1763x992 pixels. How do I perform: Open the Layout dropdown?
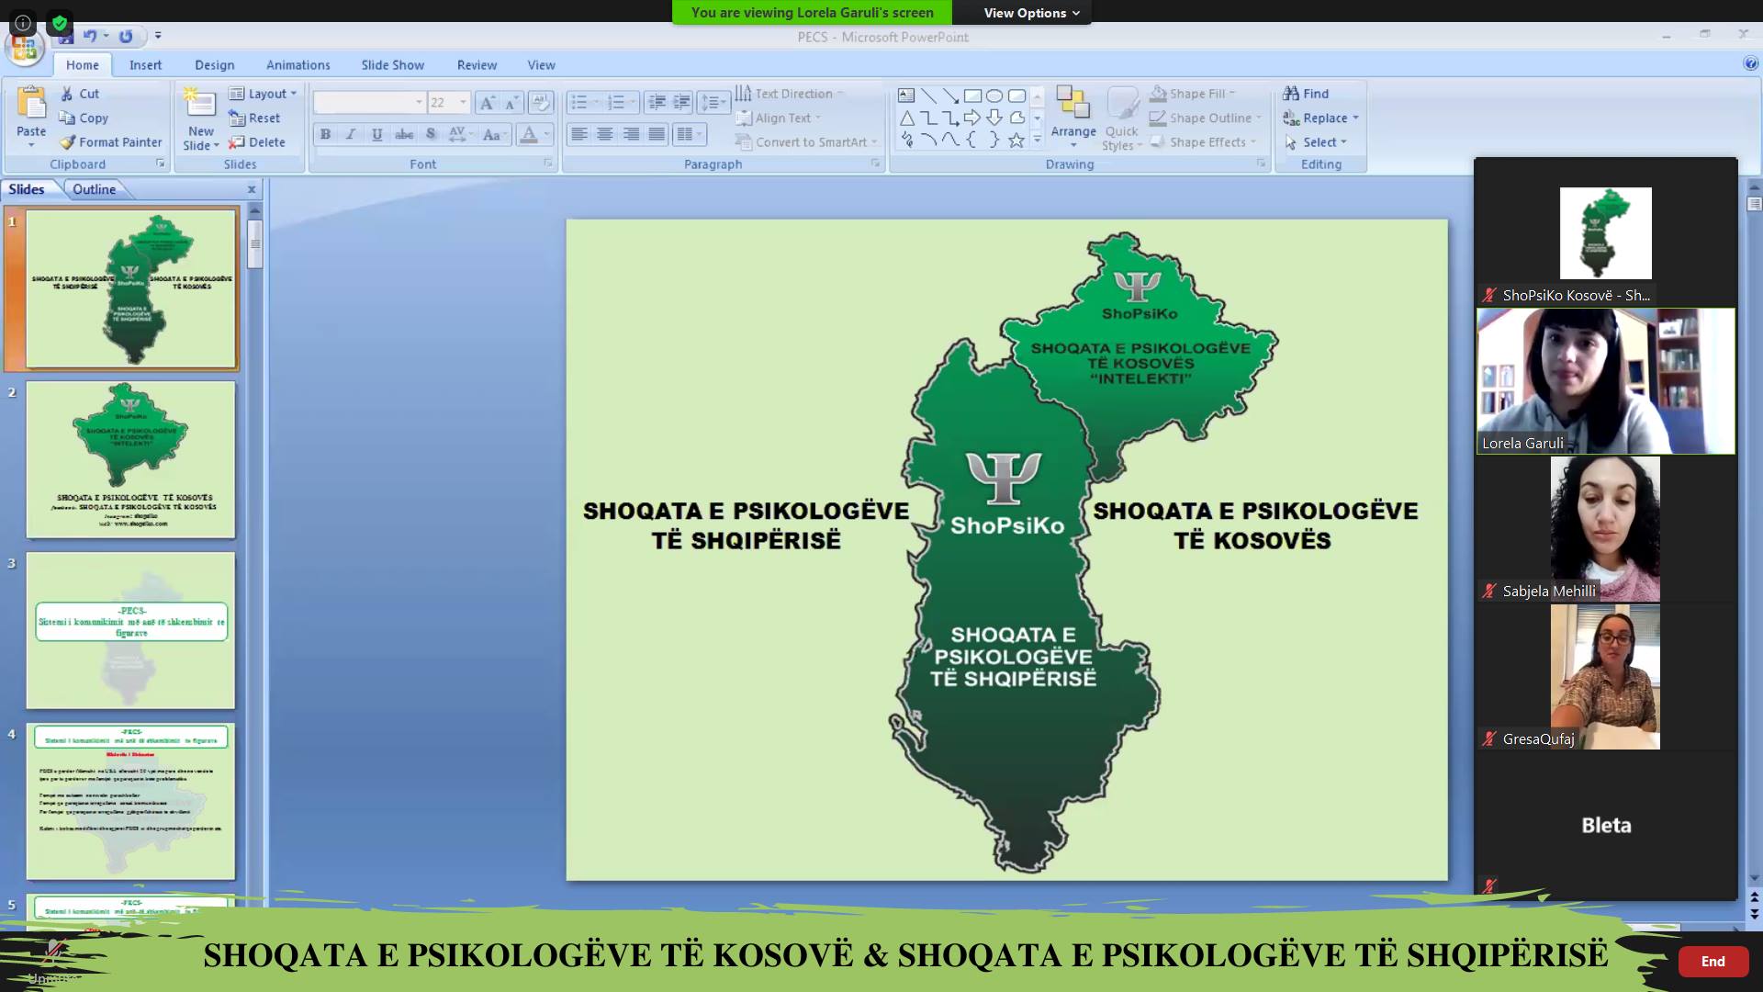pos(263,94)
